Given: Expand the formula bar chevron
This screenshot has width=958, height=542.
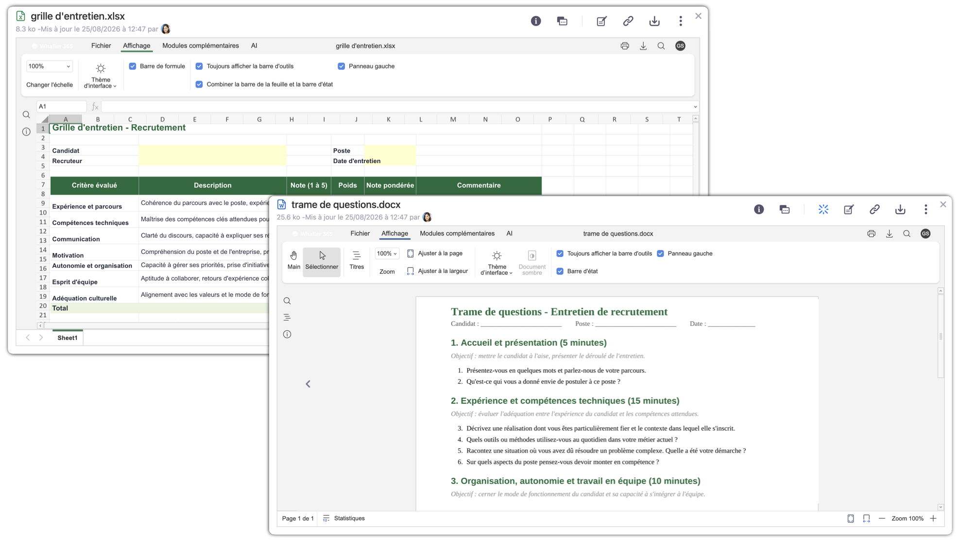Looking at the screenshot, I should 695,107.
